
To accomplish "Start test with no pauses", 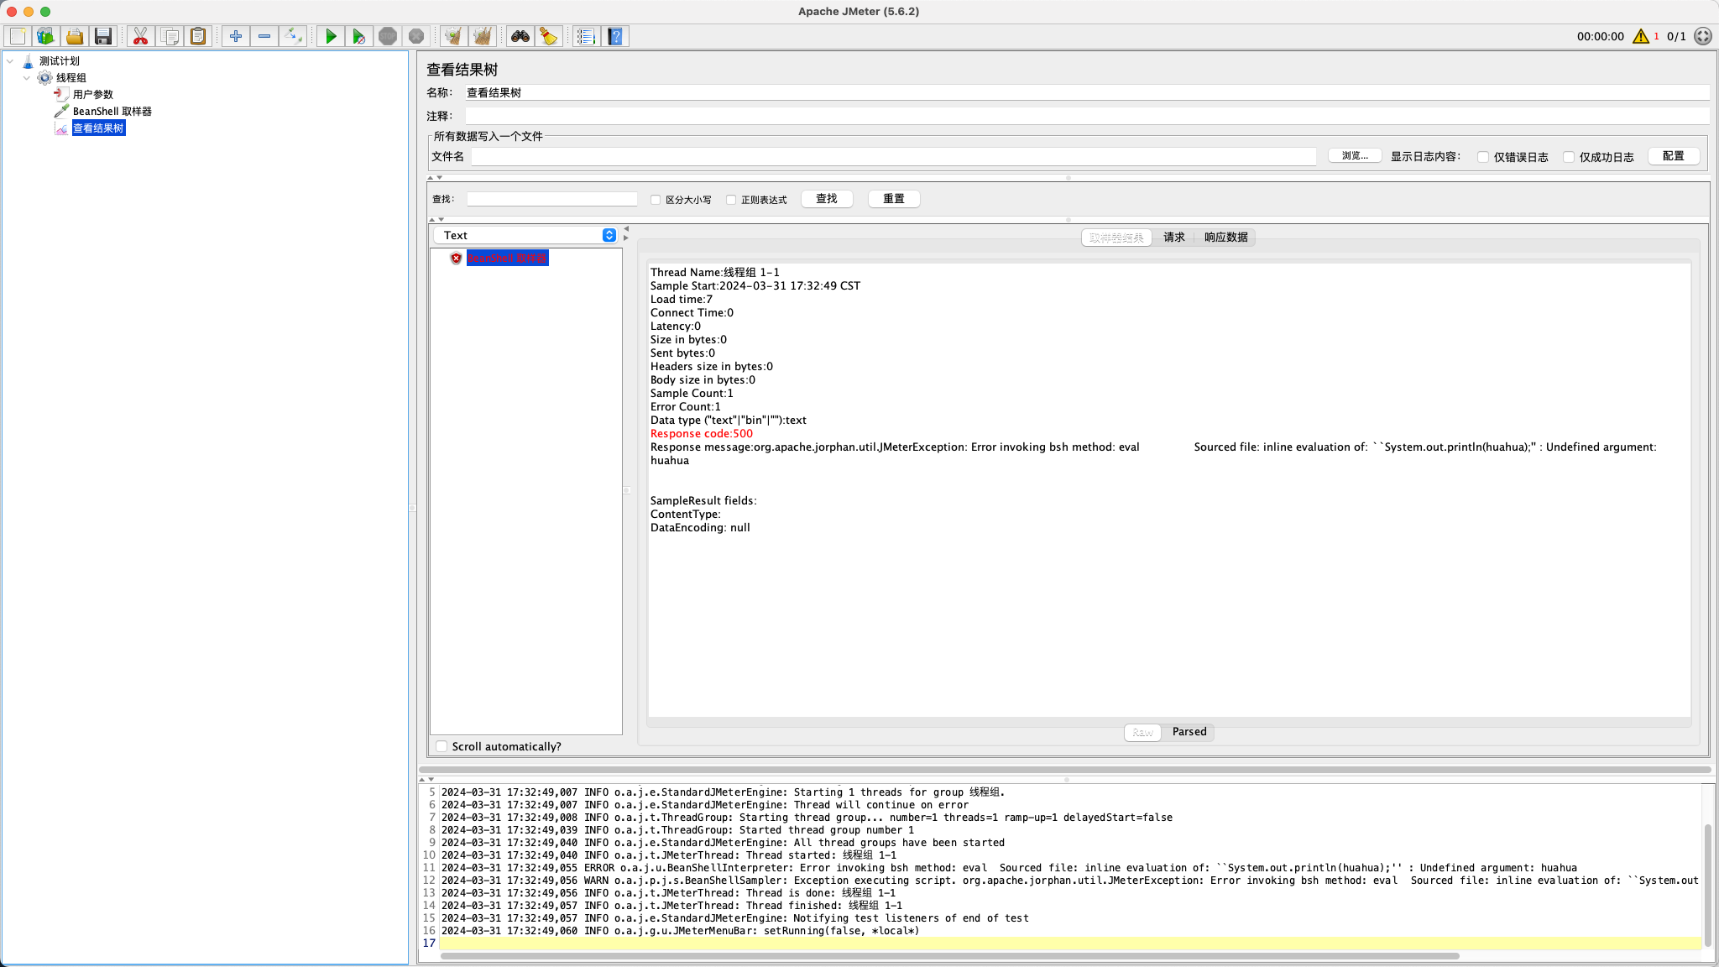I will [x=359, y=36].
